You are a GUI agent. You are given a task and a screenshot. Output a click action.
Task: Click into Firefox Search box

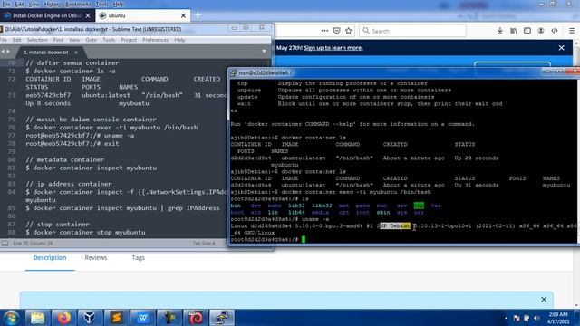(x=412, y=31)
